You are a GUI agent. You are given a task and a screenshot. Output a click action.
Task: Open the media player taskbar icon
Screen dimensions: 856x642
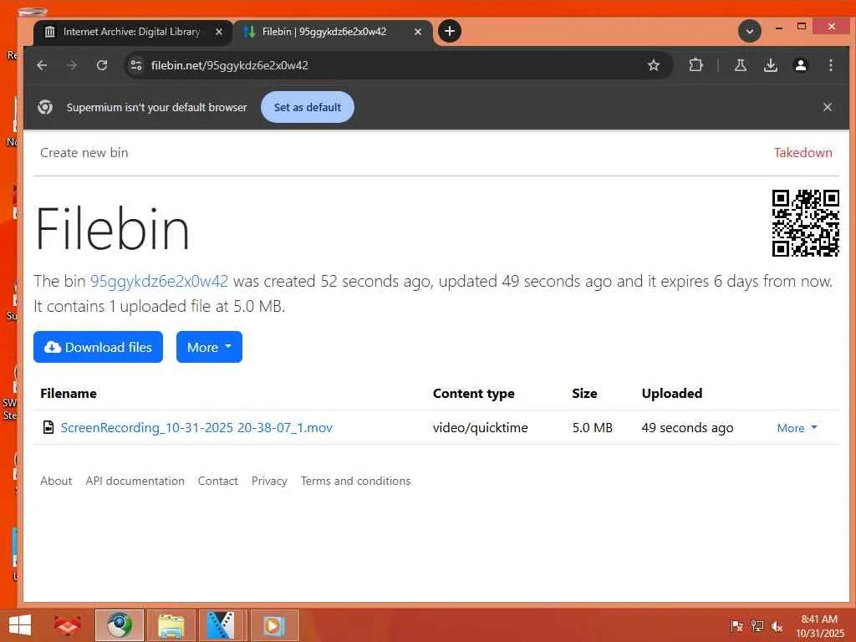[274, 625]
